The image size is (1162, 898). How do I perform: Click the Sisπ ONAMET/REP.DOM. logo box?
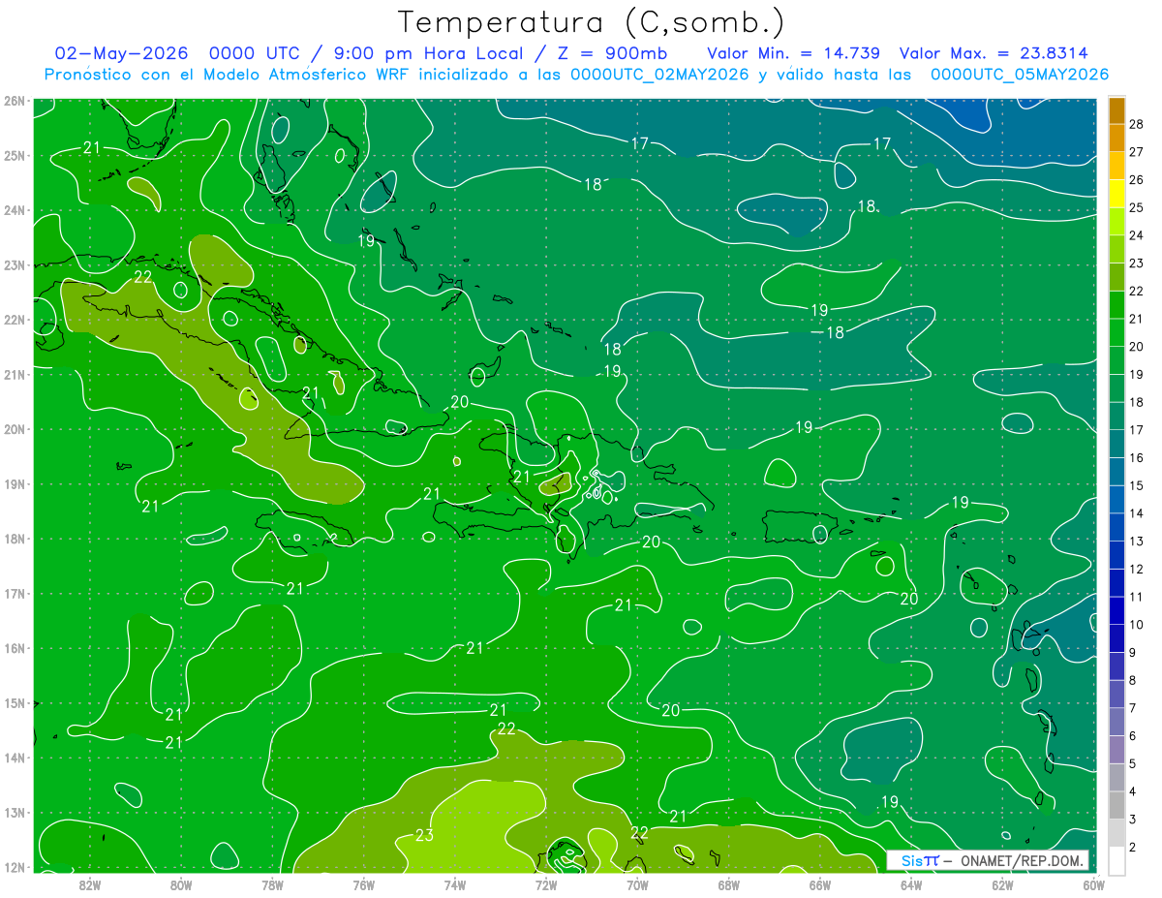[x=987, y=860]
